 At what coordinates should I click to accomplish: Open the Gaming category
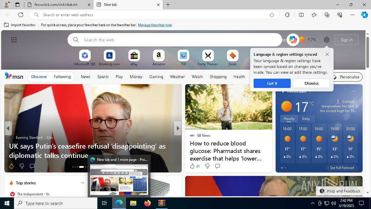(156, 77)
